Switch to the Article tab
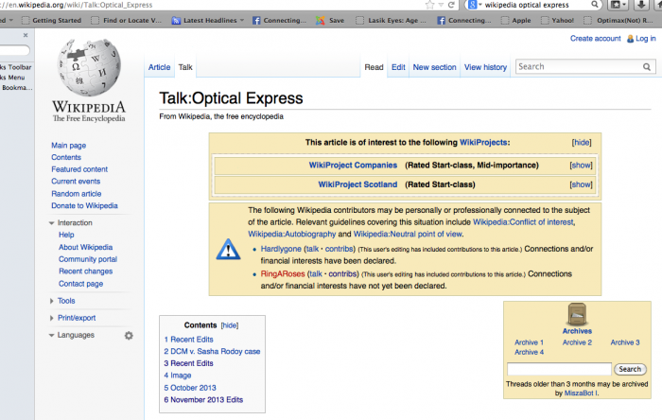The image size is (662, 420). point(159,67)
